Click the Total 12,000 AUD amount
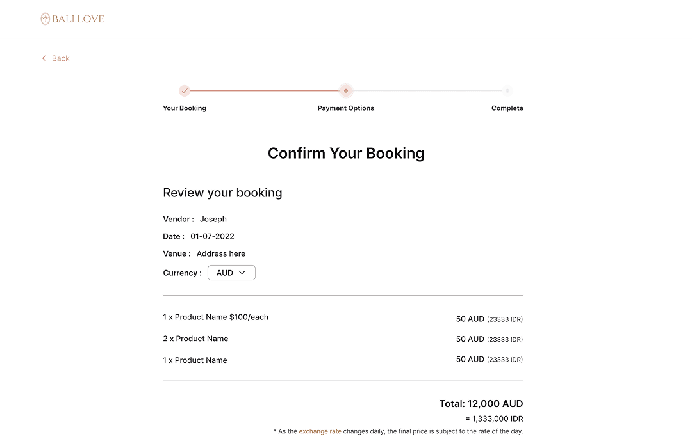The image size is (692, 448). tap(481, 404)
